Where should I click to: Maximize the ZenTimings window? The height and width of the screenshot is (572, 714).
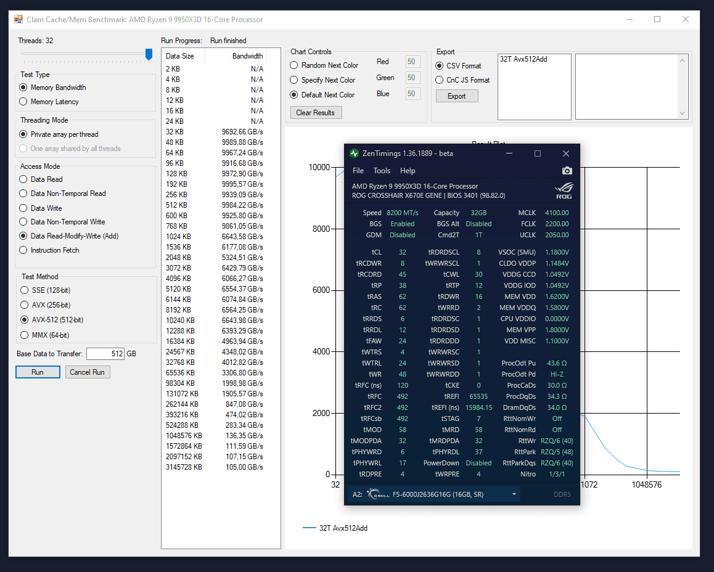pyautogui.click(x=537, y=153)
